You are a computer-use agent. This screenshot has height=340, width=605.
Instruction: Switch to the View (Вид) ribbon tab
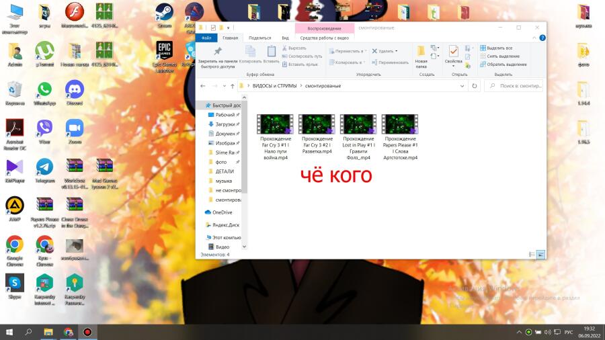click(285, 38)
